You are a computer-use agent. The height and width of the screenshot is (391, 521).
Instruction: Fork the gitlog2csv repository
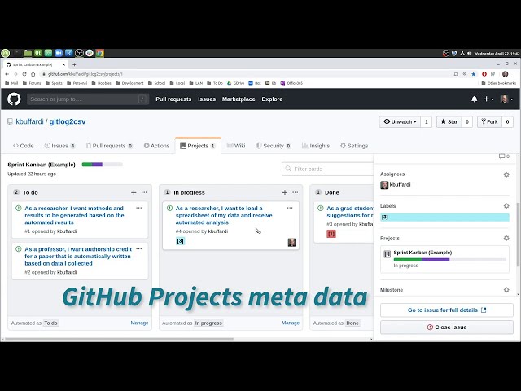(489, 121)
